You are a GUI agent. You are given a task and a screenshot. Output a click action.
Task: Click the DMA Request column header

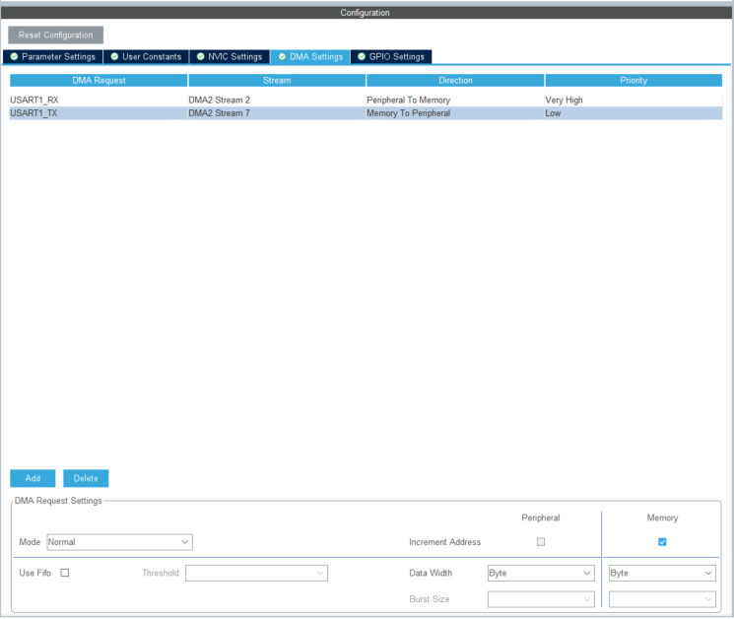coord(99,81)
